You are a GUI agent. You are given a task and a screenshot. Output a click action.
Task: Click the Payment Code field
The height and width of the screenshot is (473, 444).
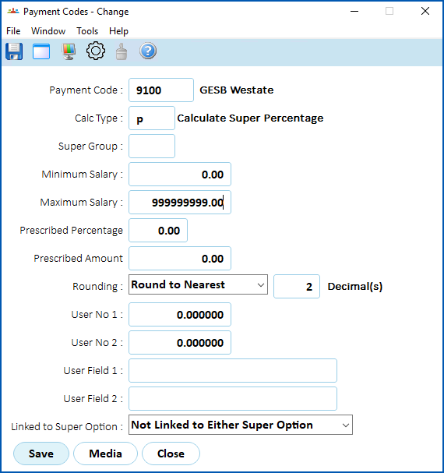click(161, 90)
